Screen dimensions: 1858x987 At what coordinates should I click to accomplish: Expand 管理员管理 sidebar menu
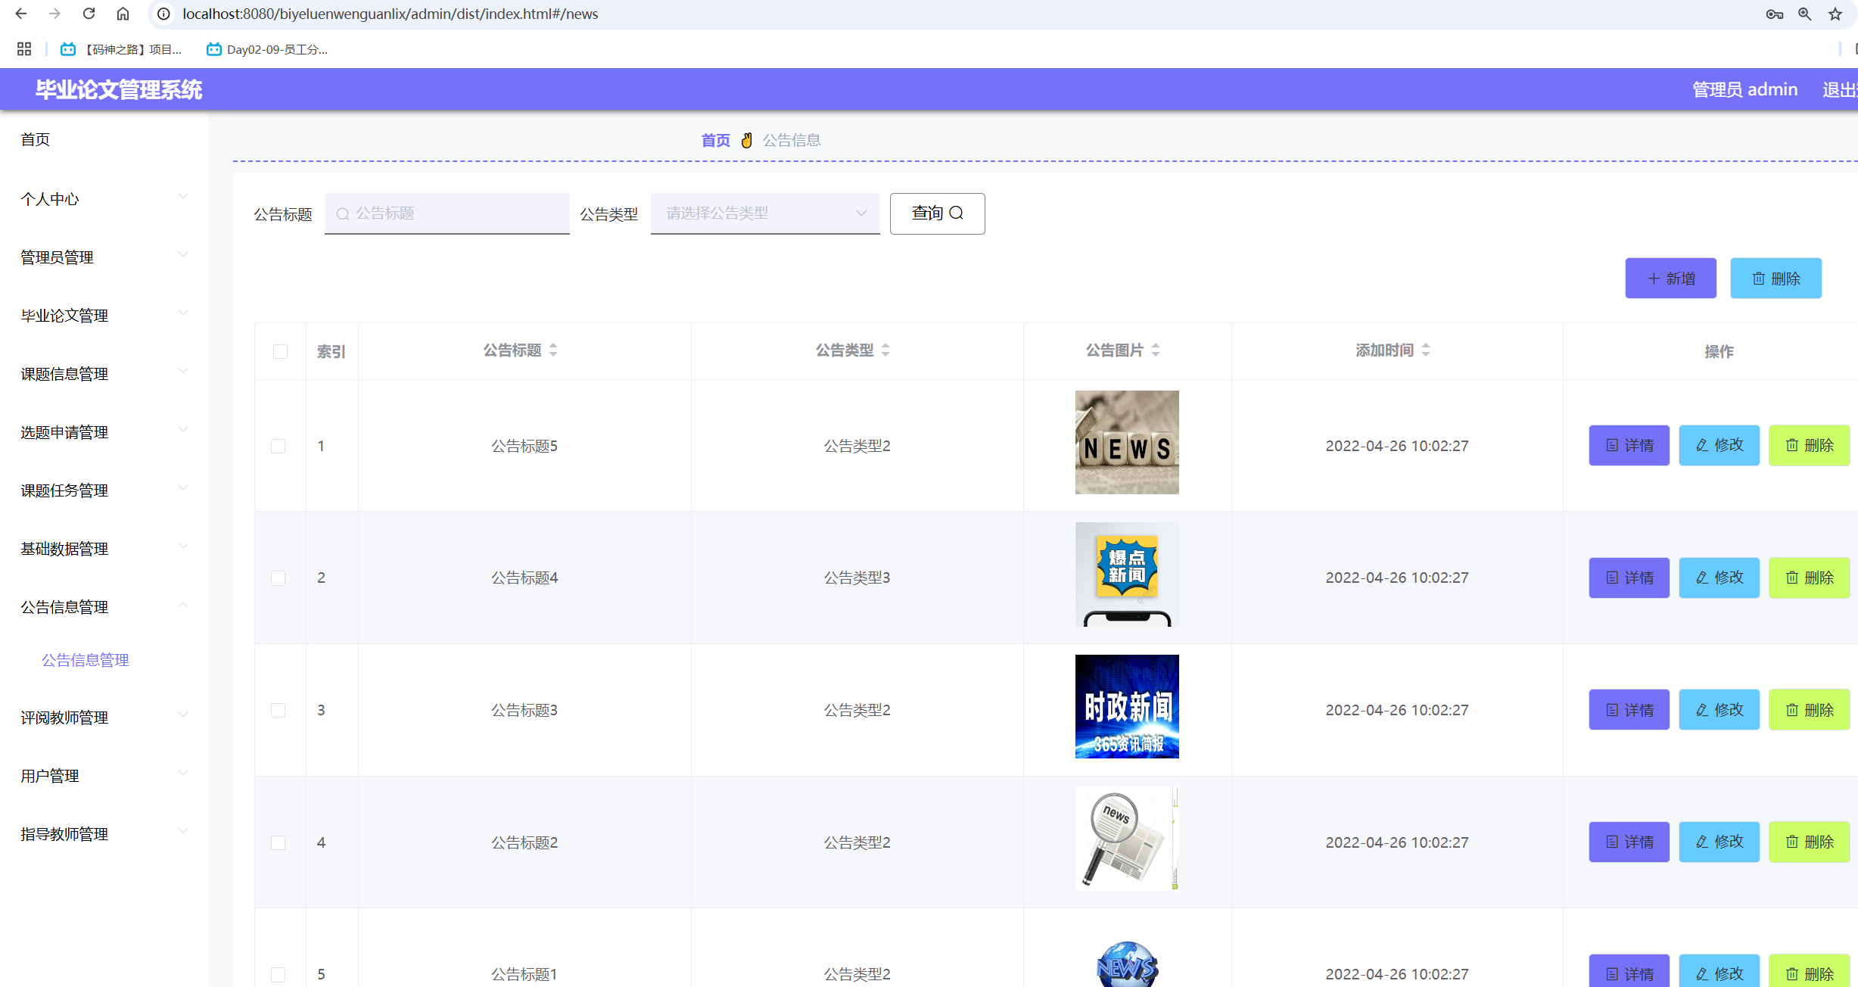point(104,257)
